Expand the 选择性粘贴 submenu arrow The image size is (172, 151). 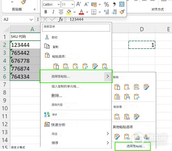[108, 76]
